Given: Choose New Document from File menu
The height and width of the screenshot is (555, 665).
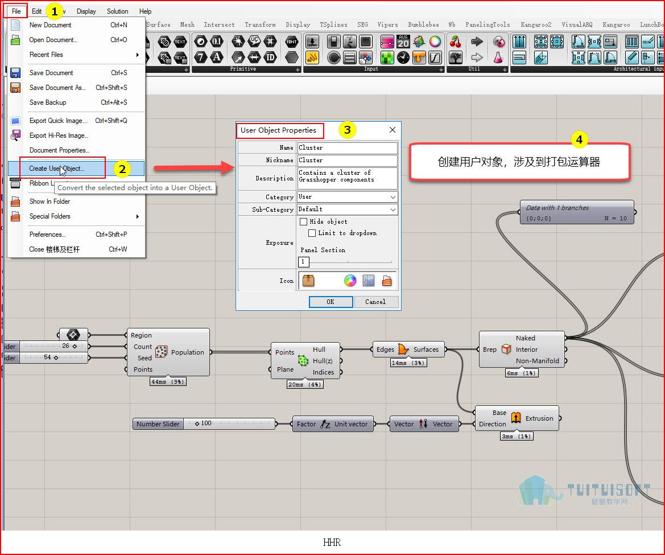Looking at the screenshot, I should 76,25.
